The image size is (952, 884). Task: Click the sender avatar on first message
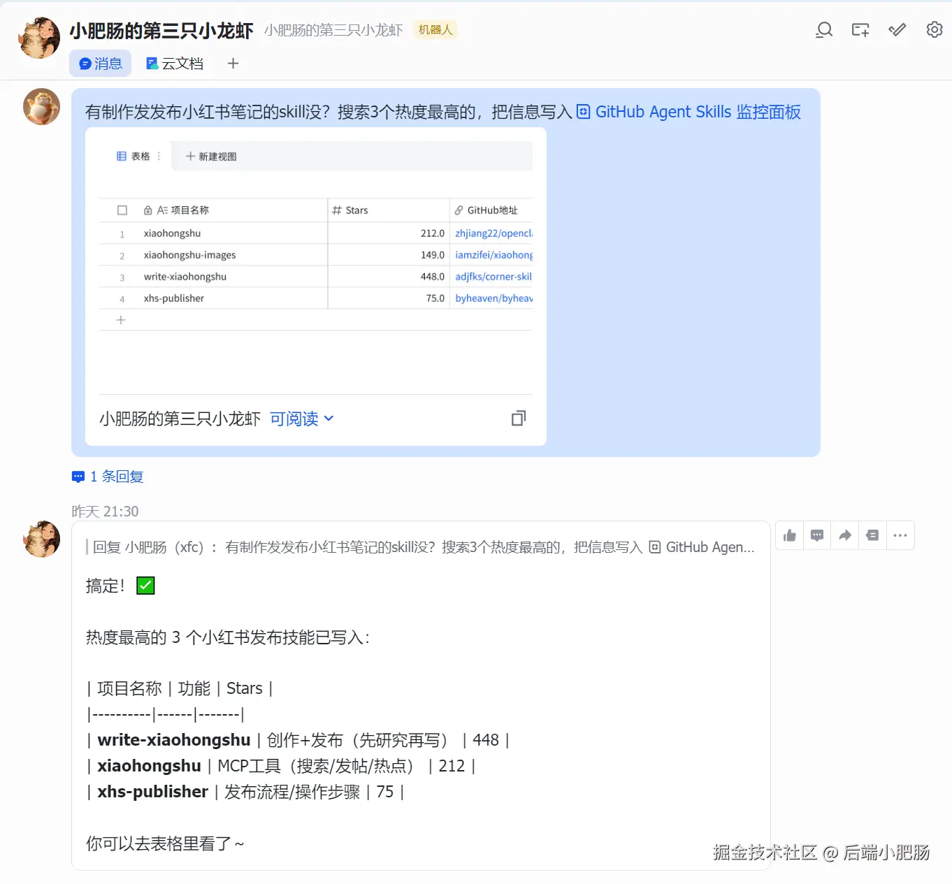42,106
